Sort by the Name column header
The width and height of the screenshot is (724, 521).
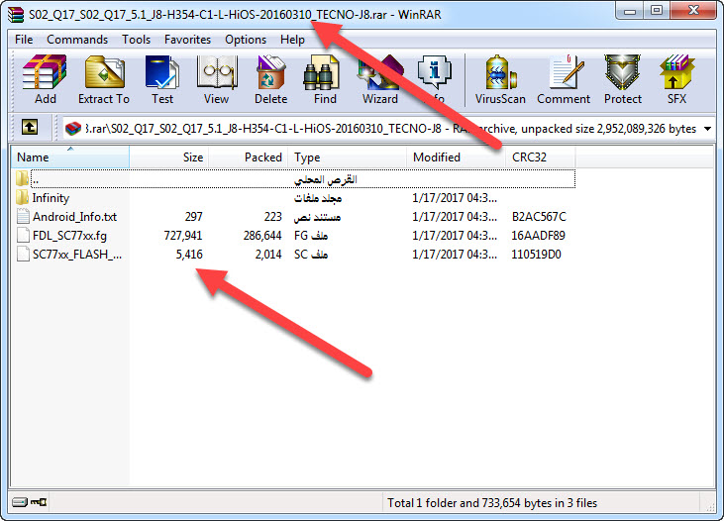click(x=70, y=157)
